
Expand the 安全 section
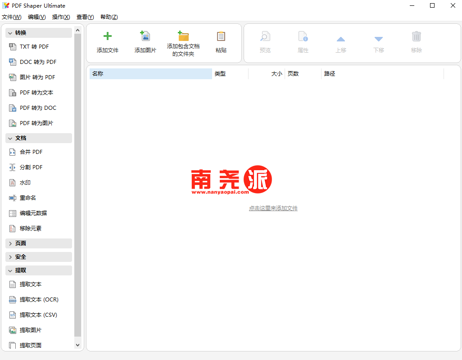(x=39, y=256)
